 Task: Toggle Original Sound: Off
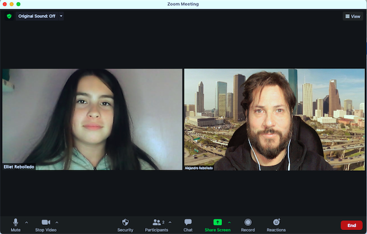point(37,16)
